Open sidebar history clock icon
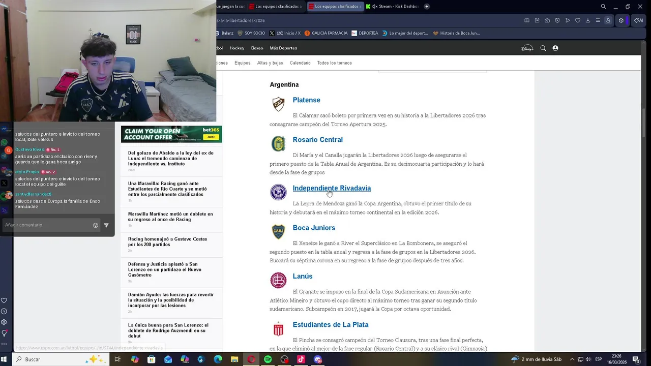The image size is (651, 366). tap(4, 311)
